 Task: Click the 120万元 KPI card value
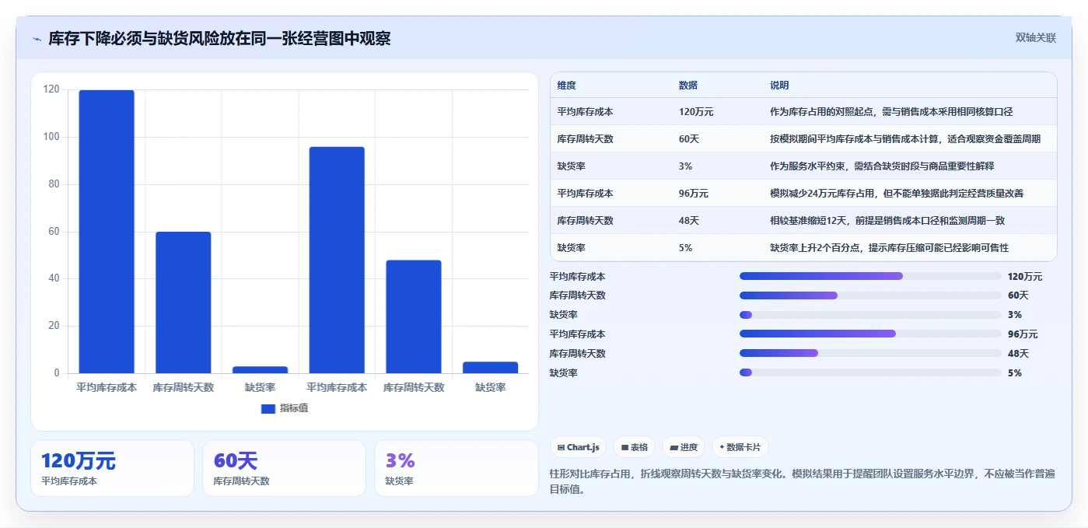[79, 461]
